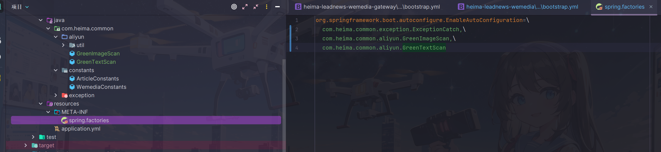Open ArticleConstants class in tree
The width and height of the screenshot is (661, 152).
click(x=97, y=79)
